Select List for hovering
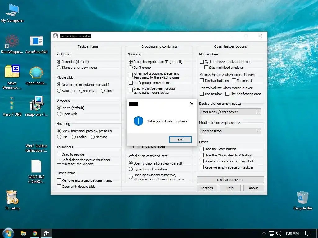The image size is (318, 238). click(62, 137)
